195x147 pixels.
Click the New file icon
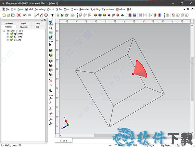click(x=4, y=15)
